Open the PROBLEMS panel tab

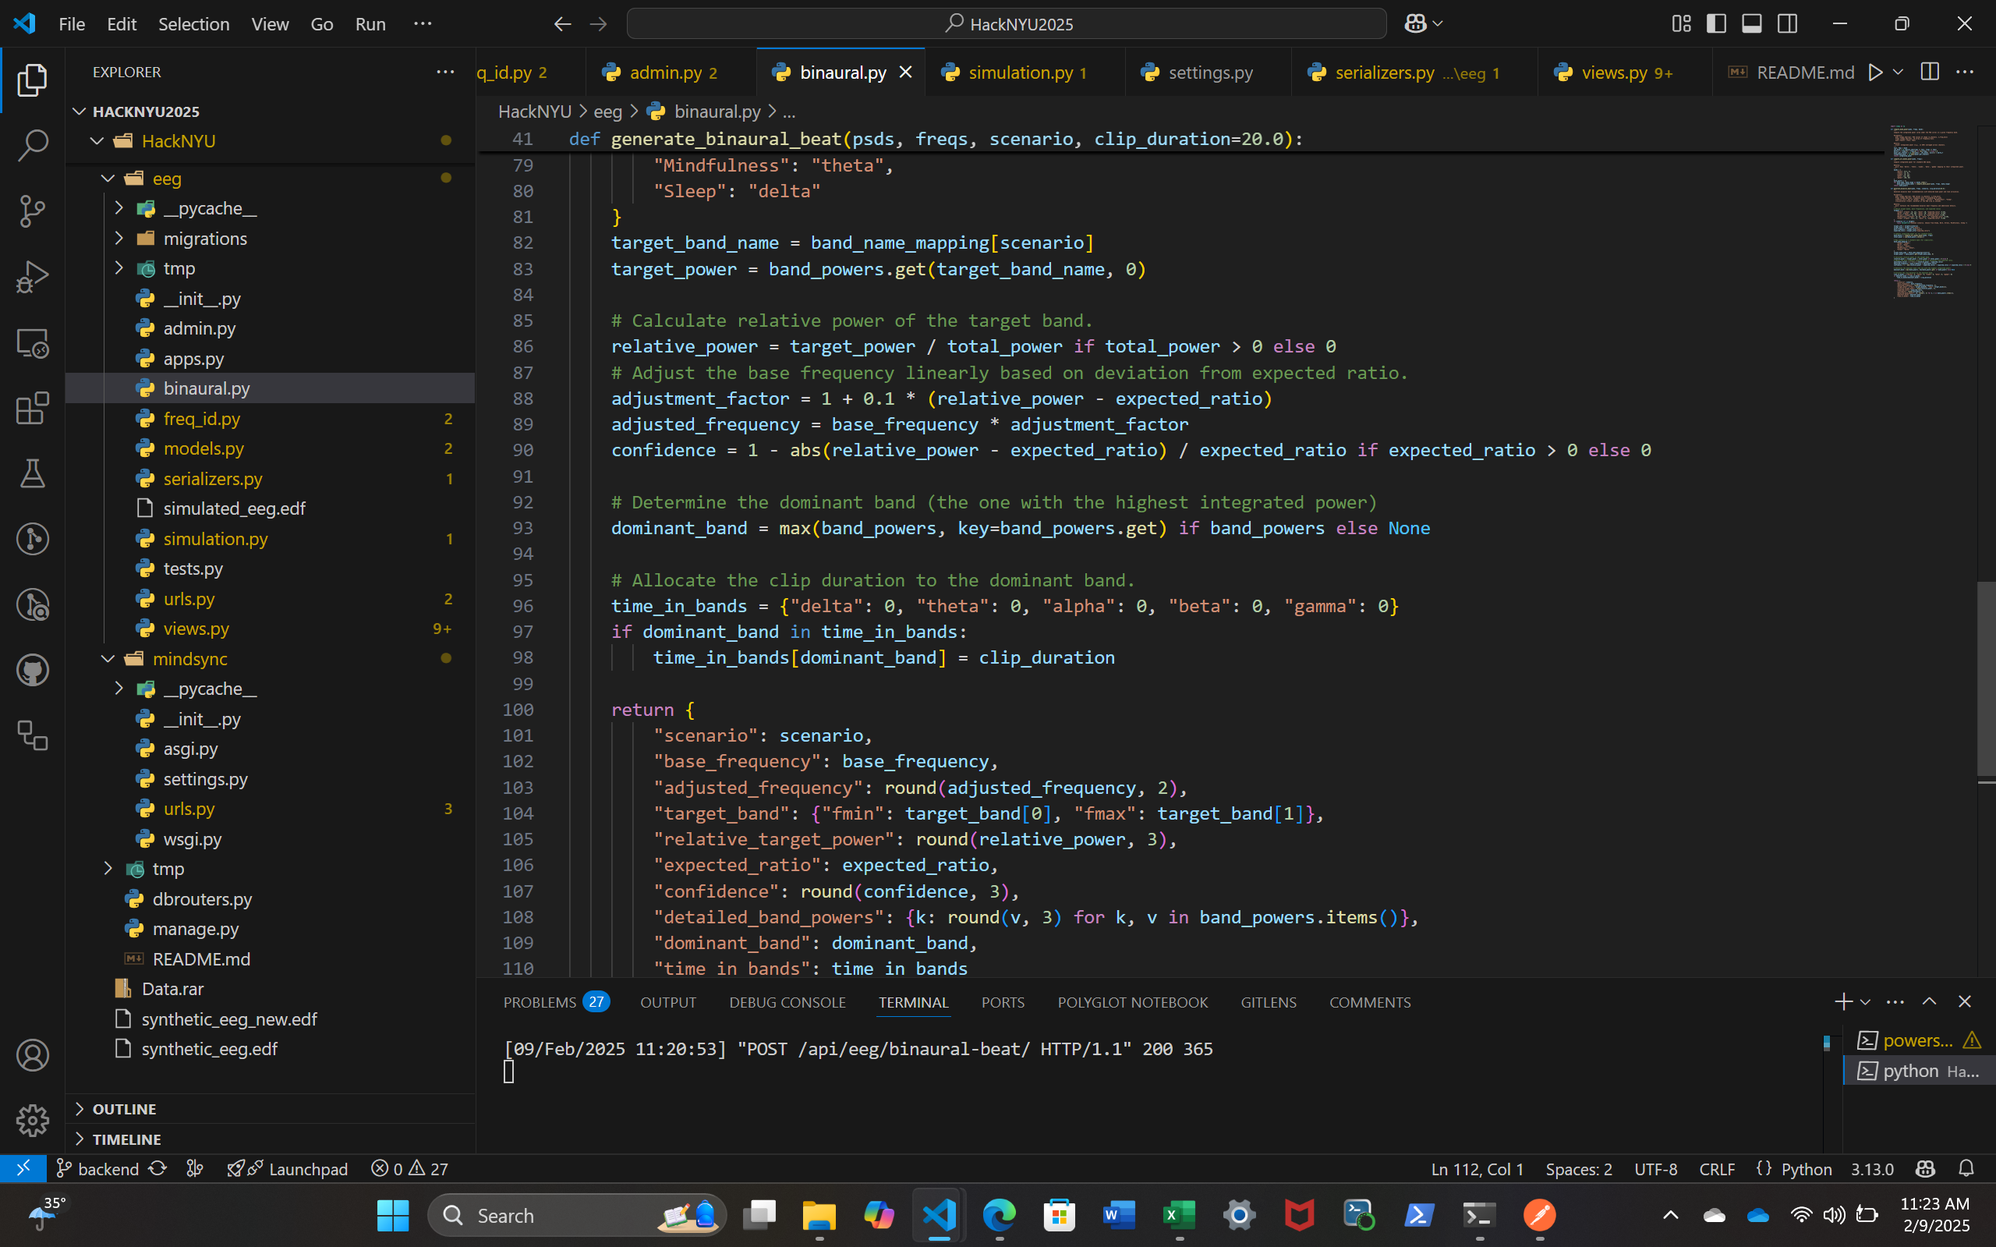coord(540,1002)
